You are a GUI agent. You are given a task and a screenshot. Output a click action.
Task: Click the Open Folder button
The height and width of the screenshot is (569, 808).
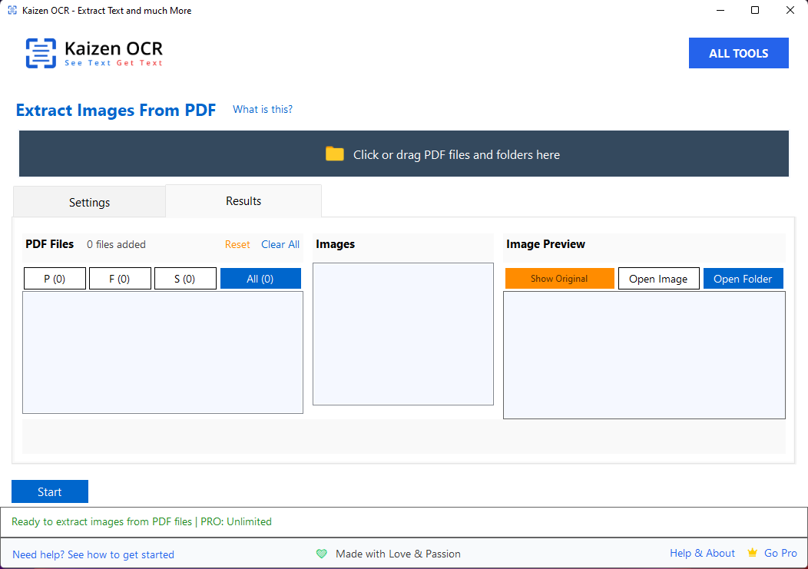(743, 279)
